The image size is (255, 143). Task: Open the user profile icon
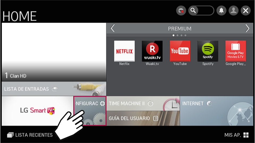click(x=233, y=11)
